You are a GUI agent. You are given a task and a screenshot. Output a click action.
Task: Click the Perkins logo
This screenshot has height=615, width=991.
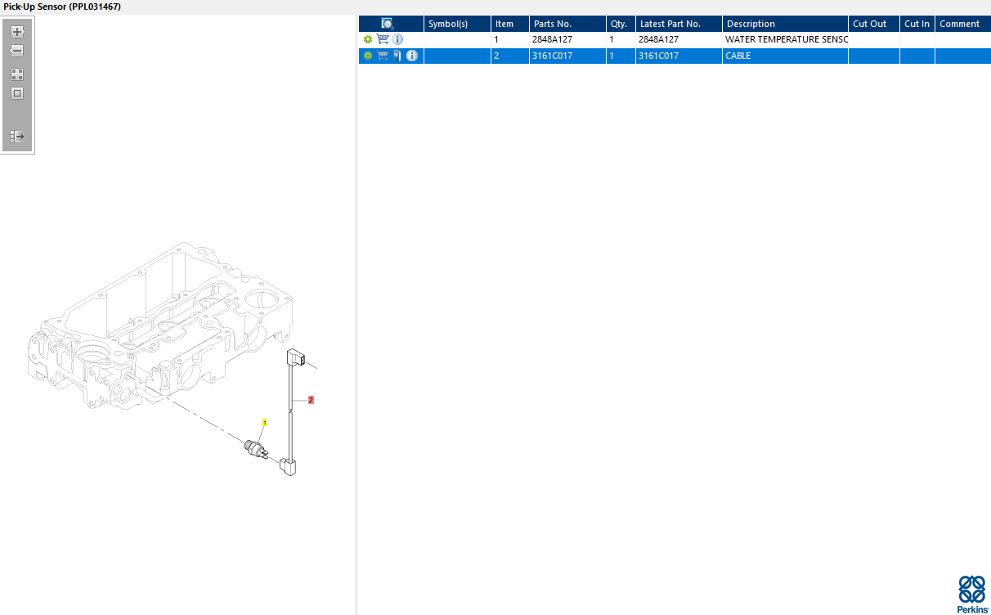tap(972, 594)
